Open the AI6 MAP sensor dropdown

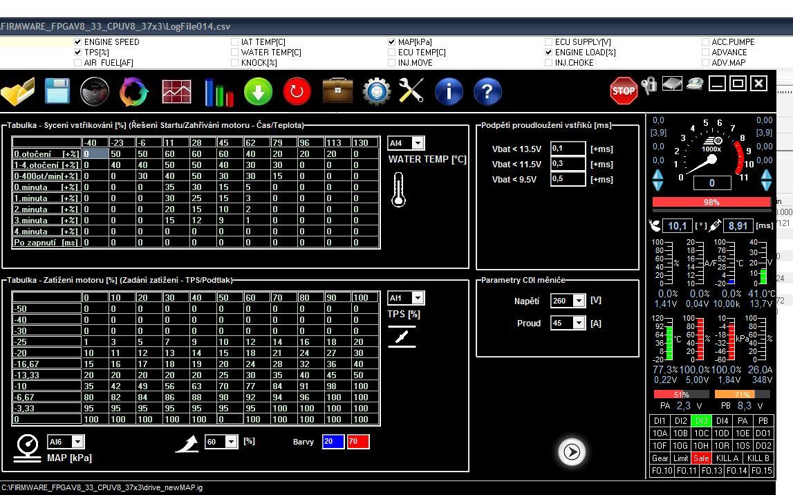tap(77, 442)
